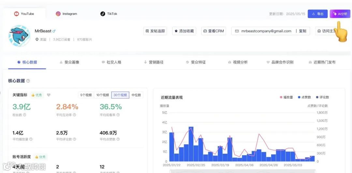
Task: Select the 30个视频 range option
Action: [x=120, y=95]
